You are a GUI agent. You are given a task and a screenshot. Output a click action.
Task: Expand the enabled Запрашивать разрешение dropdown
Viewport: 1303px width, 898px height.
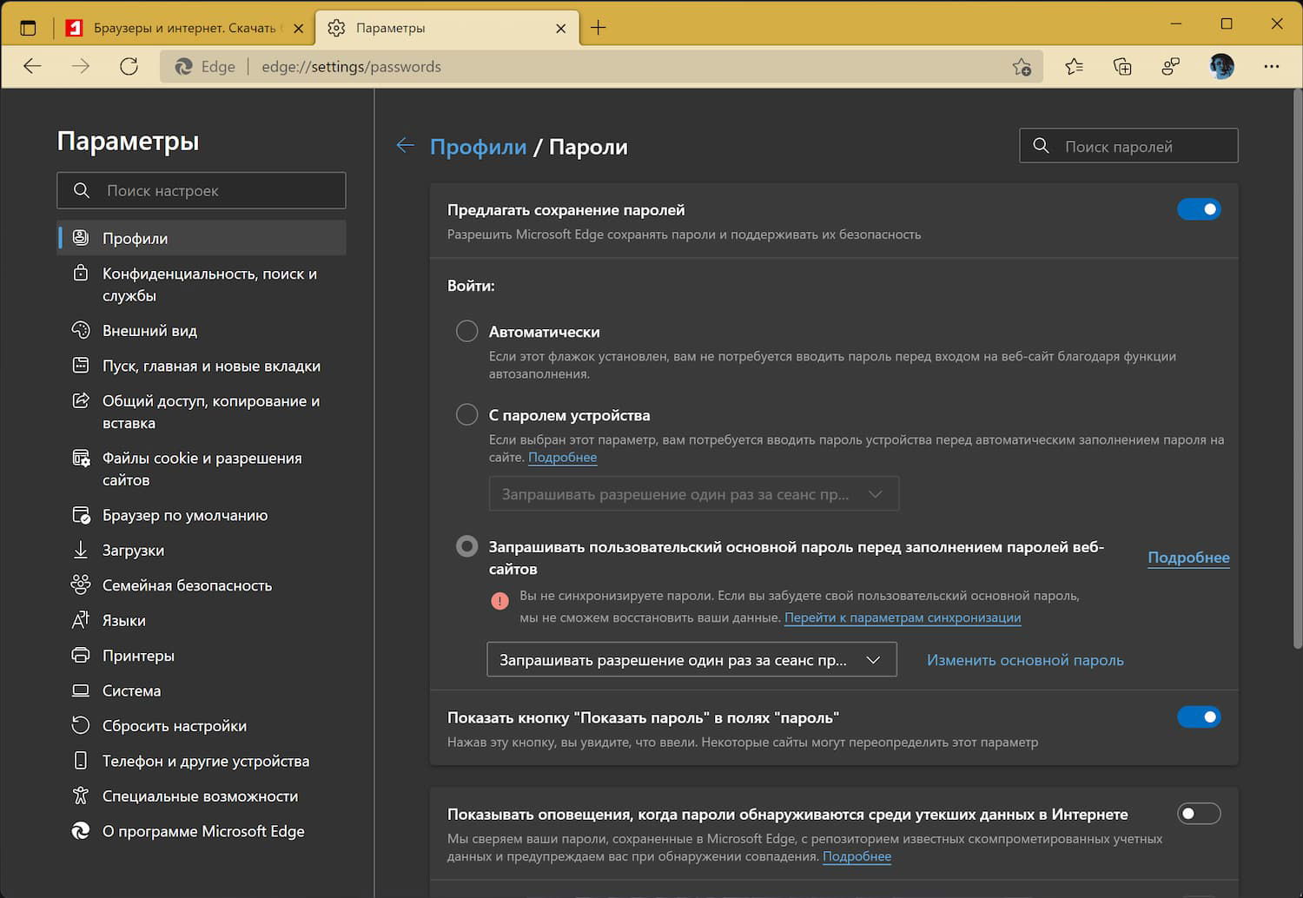tap(691, 660)
